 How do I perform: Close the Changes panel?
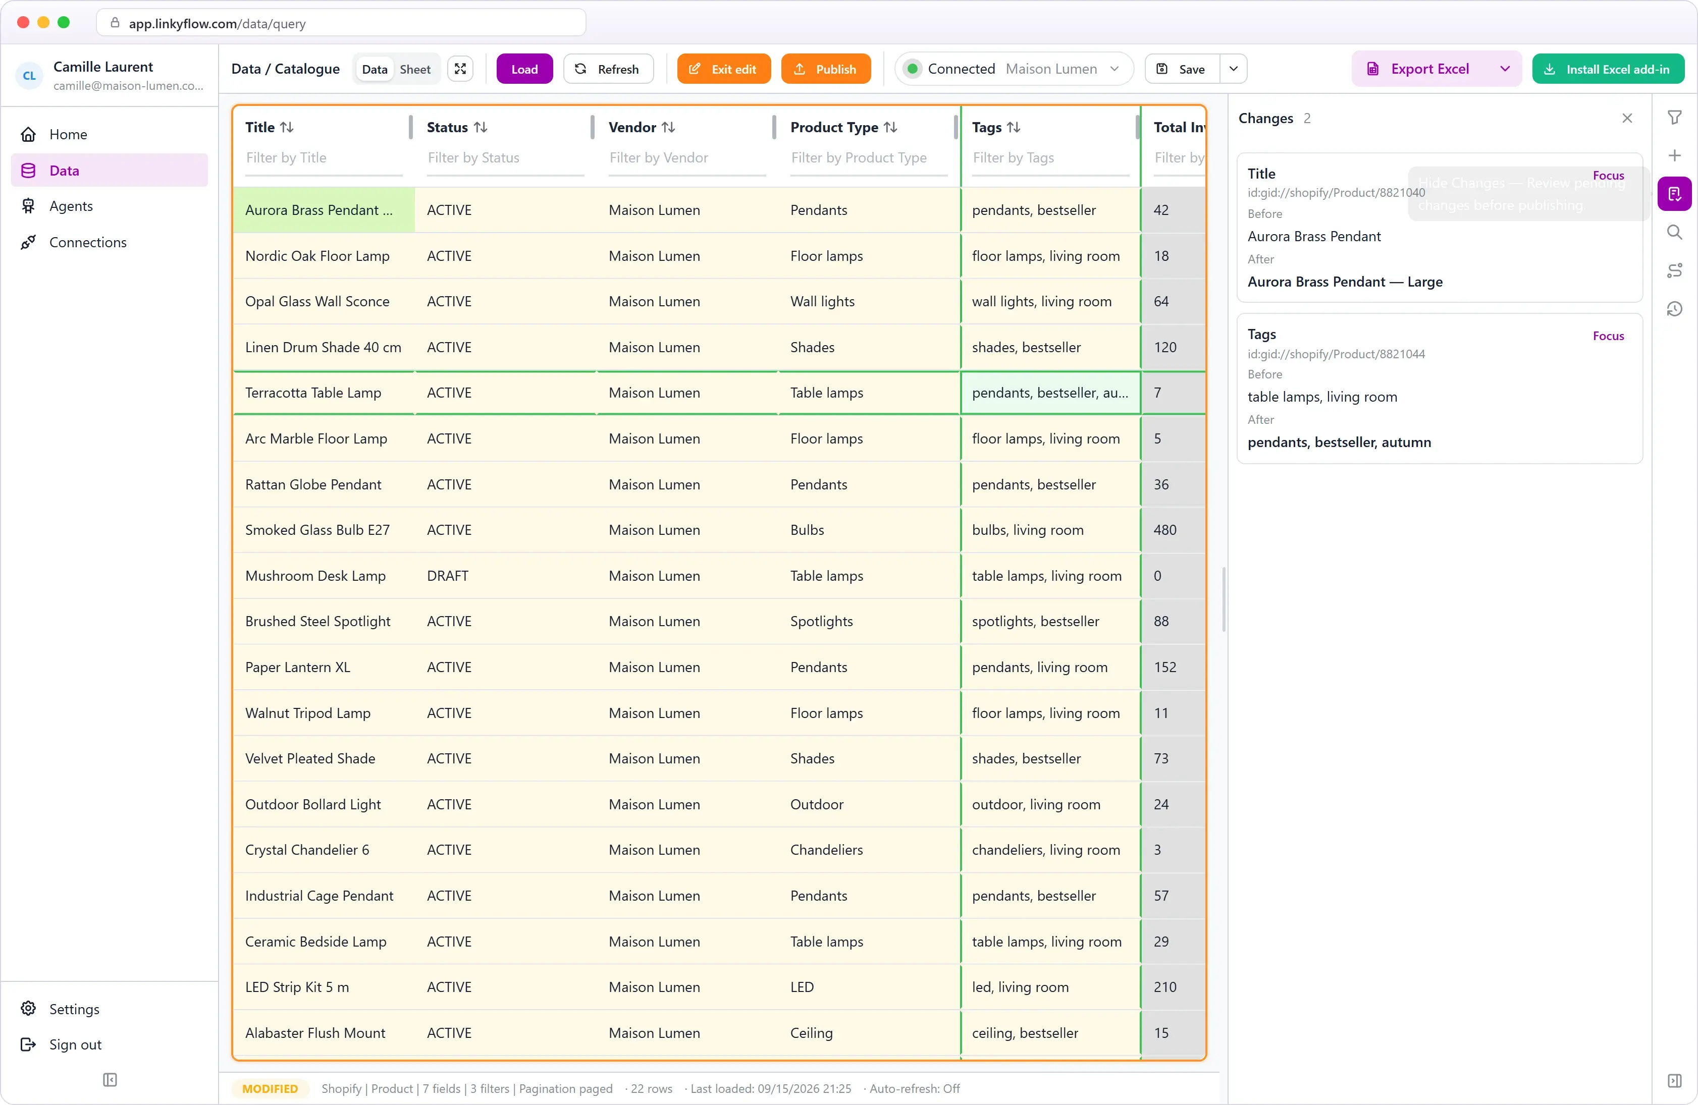coord(1627,119)
